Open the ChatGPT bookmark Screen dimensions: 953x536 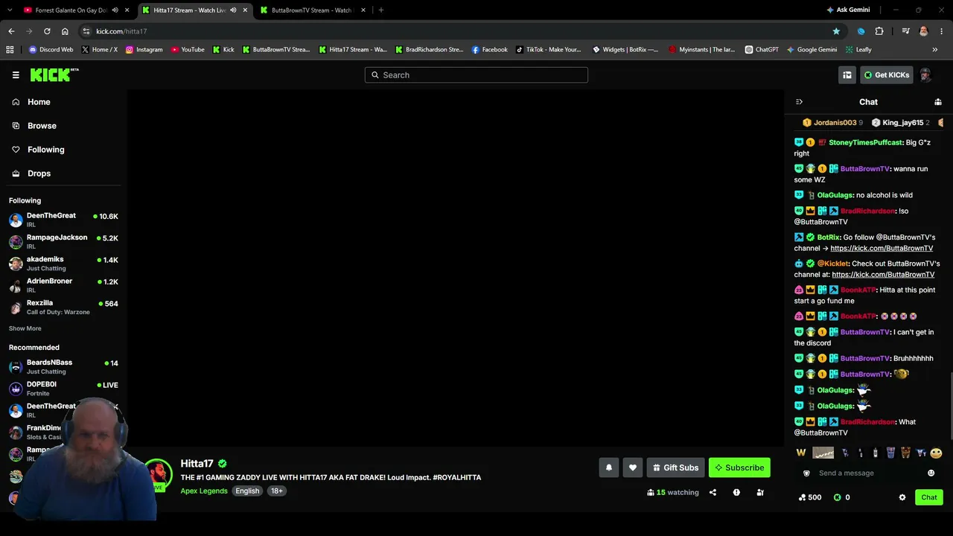click(x=762, y=50)
